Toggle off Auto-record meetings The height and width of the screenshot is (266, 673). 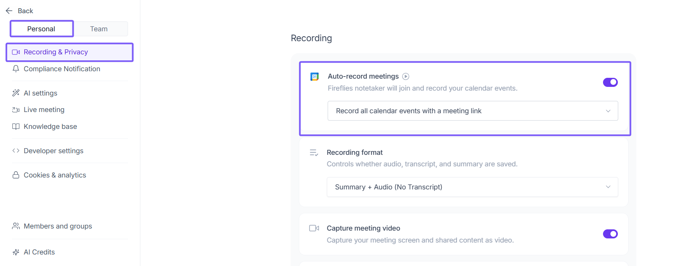pyautogui.click(x=610, y=82)
